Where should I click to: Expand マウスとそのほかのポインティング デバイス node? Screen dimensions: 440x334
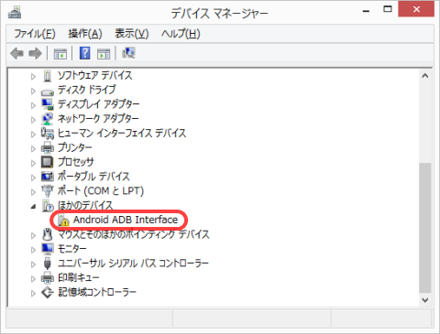(x=33, y=235)
